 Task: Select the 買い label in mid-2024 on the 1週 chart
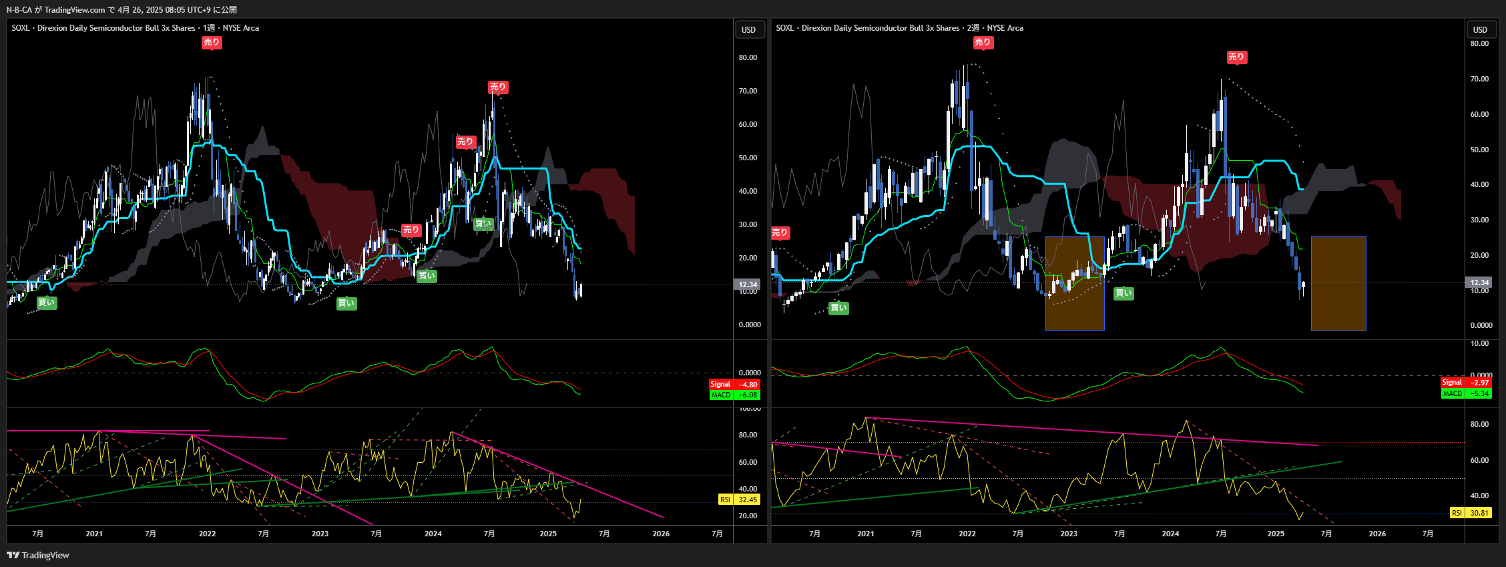coord(483,224)
